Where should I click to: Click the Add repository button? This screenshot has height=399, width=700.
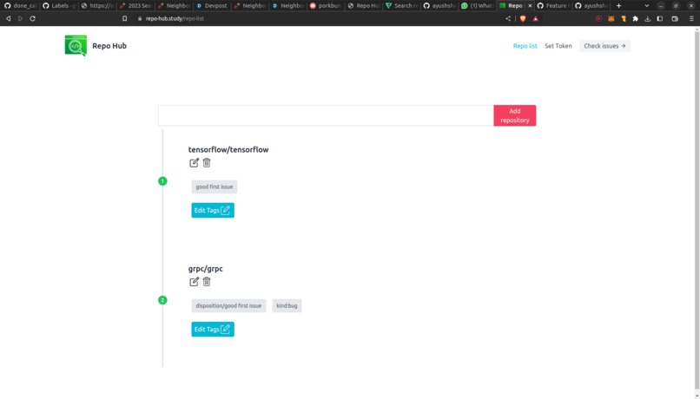pos(515,115)
